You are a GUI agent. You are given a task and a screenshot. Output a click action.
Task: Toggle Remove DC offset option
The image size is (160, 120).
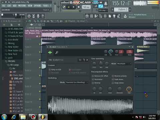100,76
